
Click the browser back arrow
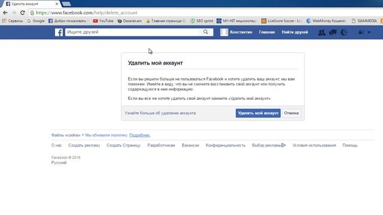(5, 13)
